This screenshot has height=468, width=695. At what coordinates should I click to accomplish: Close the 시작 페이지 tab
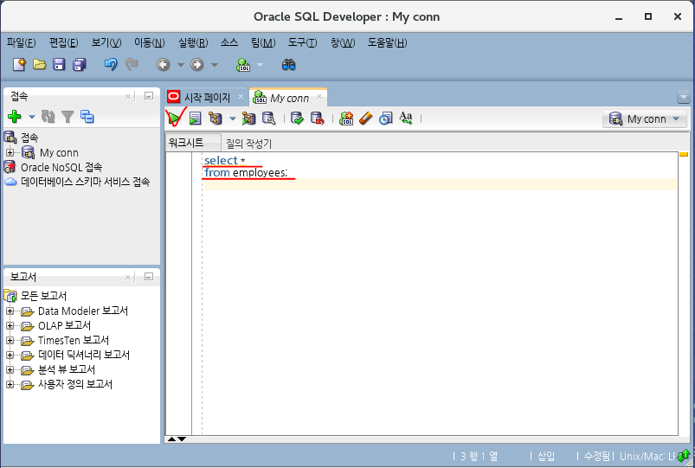click(x=241, y=97)
